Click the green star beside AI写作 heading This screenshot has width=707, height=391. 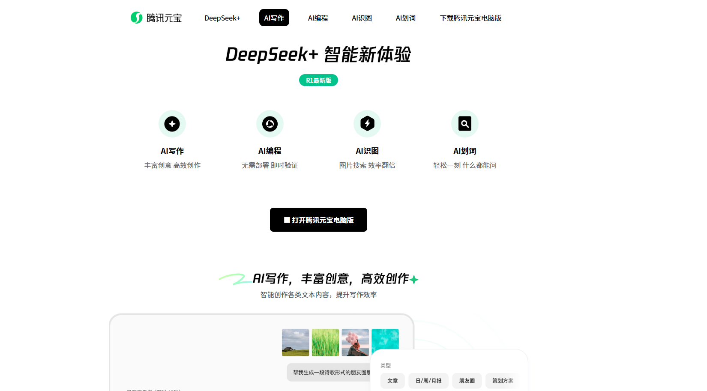(x=414, y=280)
